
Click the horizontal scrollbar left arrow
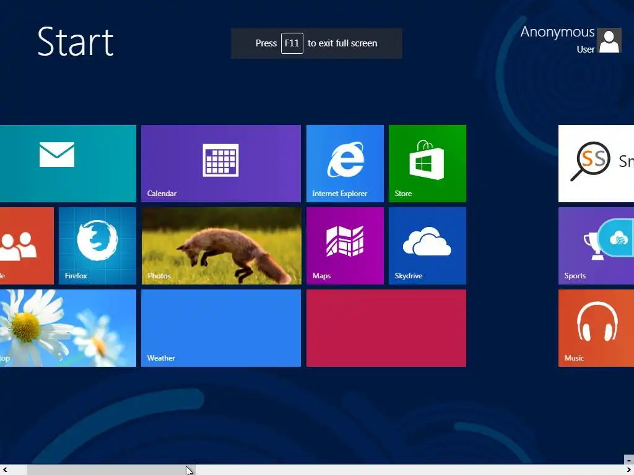point(5,470)
